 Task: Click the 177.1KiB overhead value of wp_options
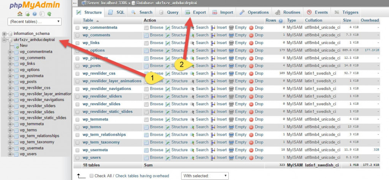point(372,51)
